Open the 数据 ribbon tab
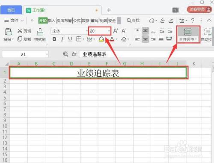 86,21
